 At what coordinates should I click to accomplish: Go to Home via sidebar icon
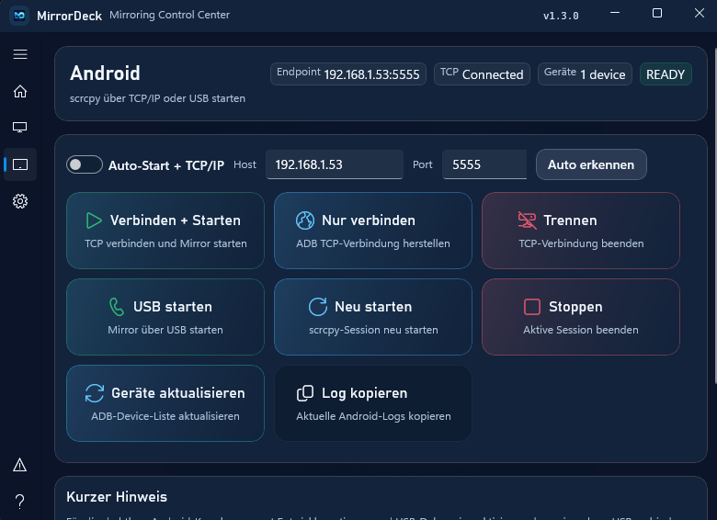tap(20, 91)
